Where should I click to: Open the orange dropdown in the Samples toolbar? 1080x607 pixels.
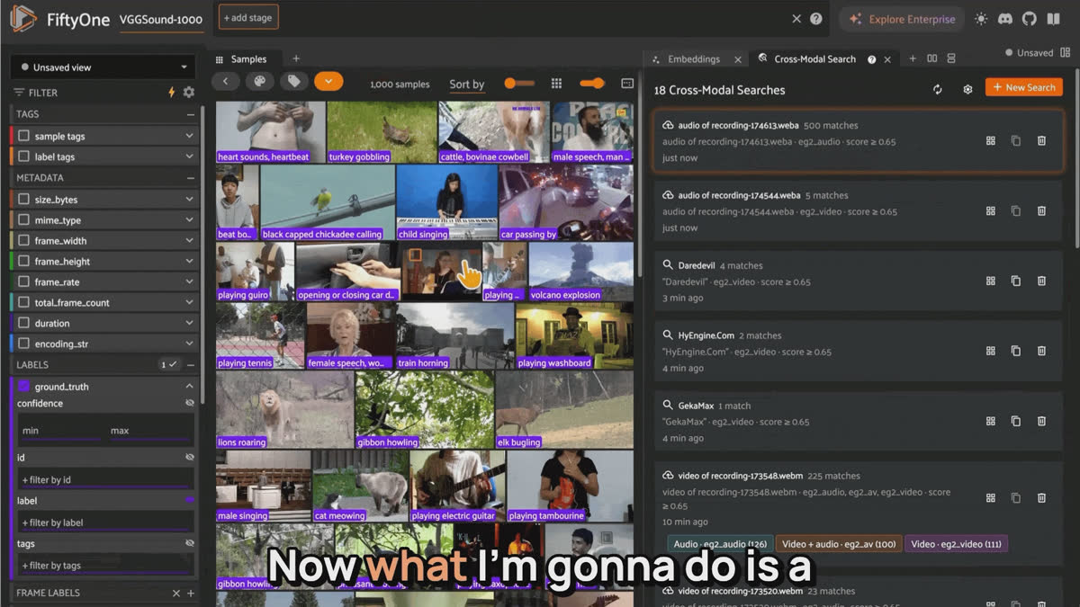click(328, 82)
